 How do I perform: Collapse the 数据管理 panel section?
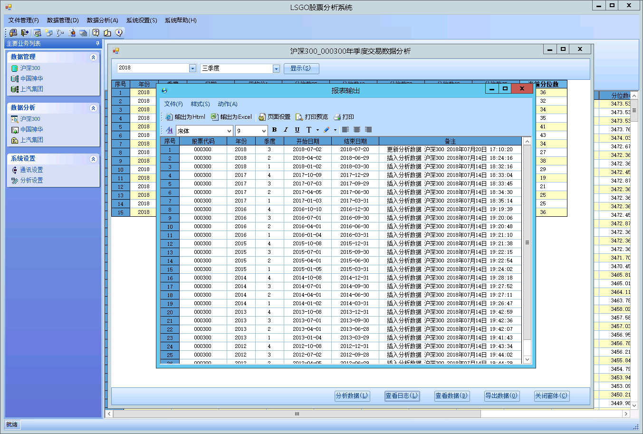point(93,57)
